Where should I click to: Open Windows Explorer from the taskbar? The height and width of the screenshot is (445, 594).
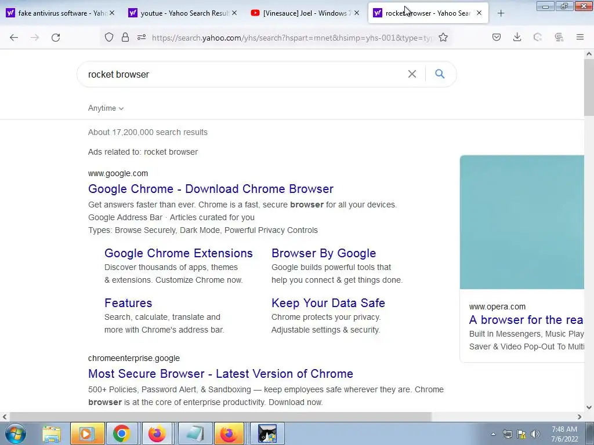pyautogui.click(x=52, y=433)
